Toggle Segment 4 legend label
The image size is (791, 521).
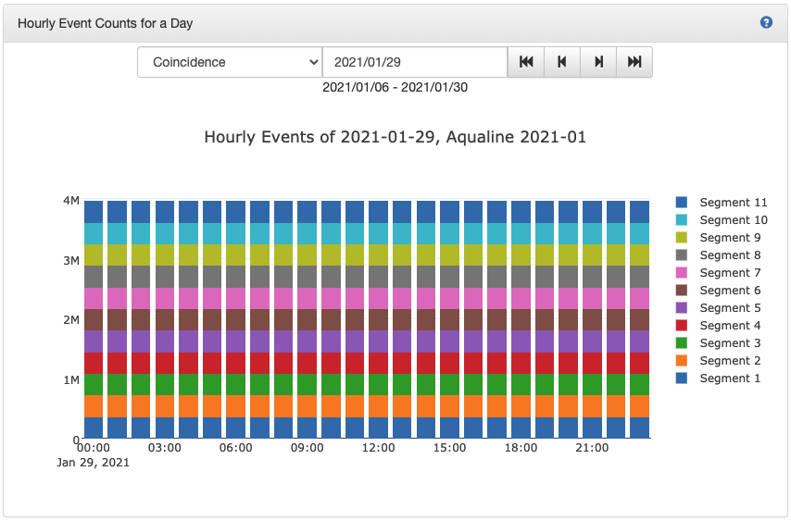[730, 326]
